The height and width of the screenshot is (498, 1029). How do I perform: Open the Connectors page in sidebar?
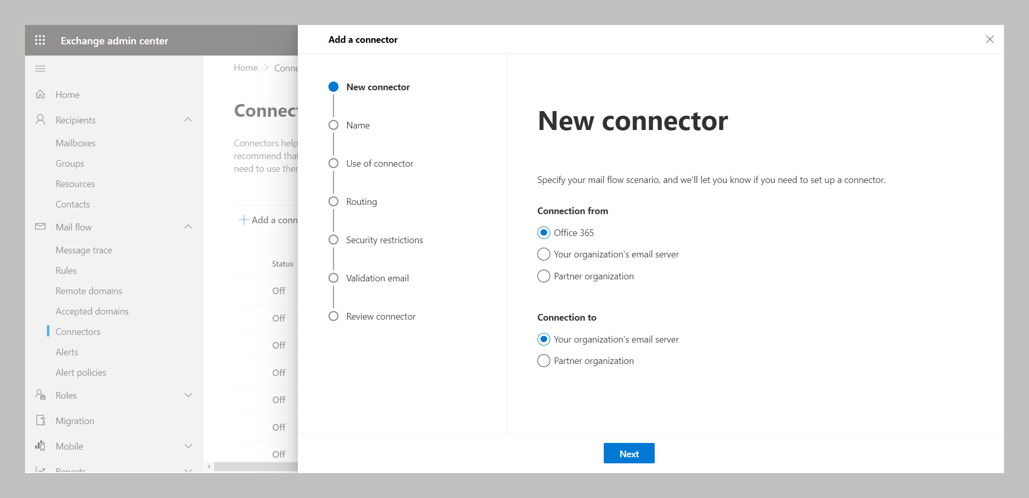pos(78,331)
